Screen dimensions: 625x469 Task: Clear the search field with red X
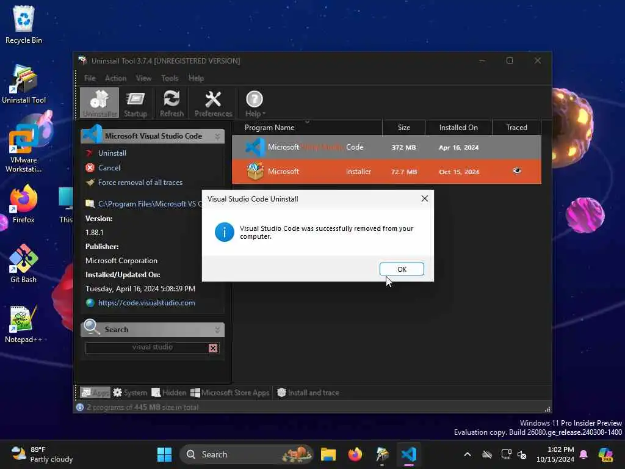(x=213, y=348)
